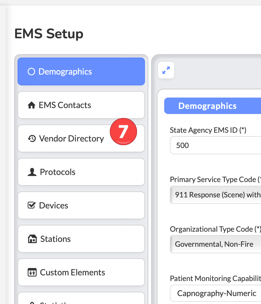The image size is (261, 304).
Task: Select the Demographics sidebar item
Action: [x=81, y=71]
